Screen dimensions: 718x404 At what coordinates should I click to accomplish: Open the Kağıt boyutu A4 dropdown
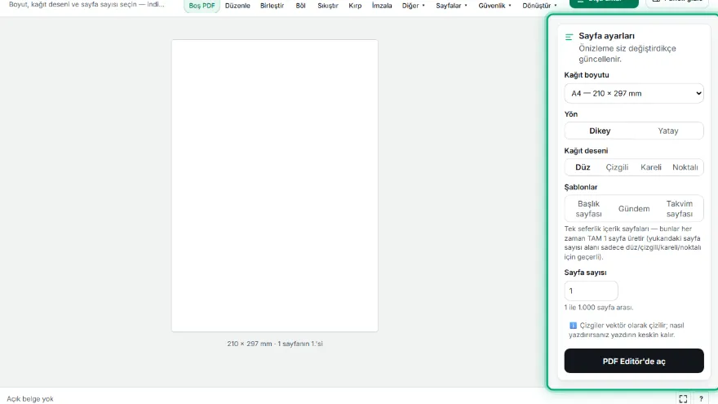[x=634, y=93]
